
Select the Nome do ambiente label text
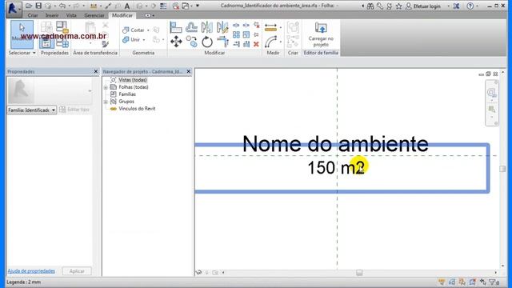pyautogui.click(x=335, y=144)
